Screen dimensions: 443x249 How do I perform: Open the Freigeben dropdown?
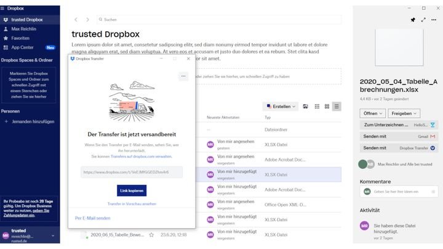pos(404,113)
